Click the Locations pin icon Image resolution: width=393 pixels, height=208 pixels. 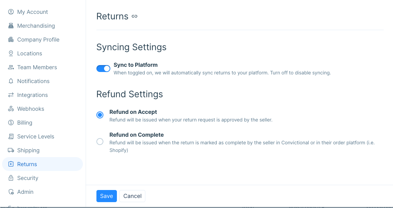click(11, 53)
